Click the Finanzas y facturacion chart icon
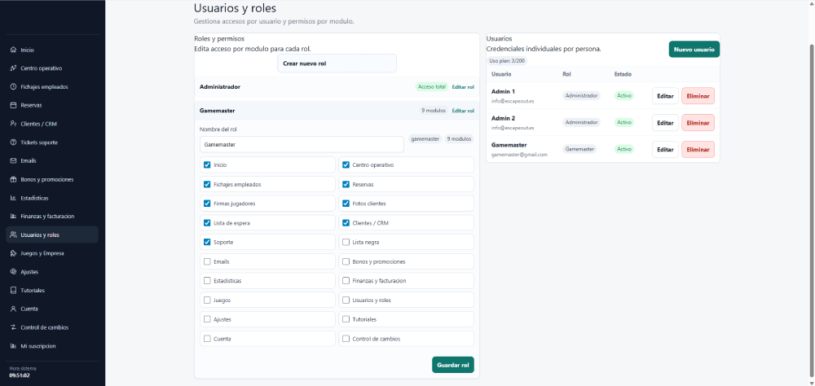 point(14,216)
